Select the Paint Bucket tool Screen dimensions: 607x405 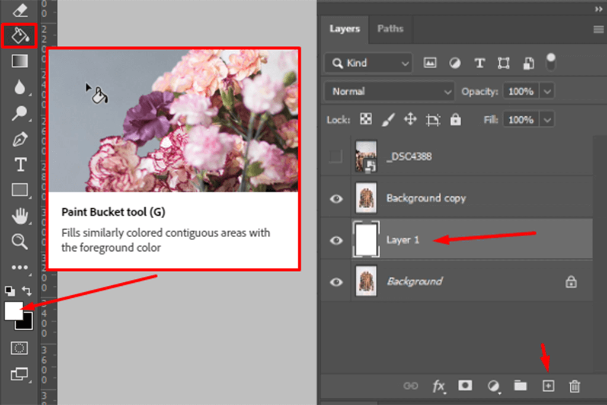click(x=20, y=36)
